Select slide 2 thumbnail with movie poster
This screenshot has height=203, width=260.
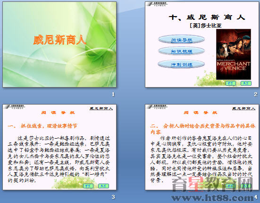click(202, 44)
